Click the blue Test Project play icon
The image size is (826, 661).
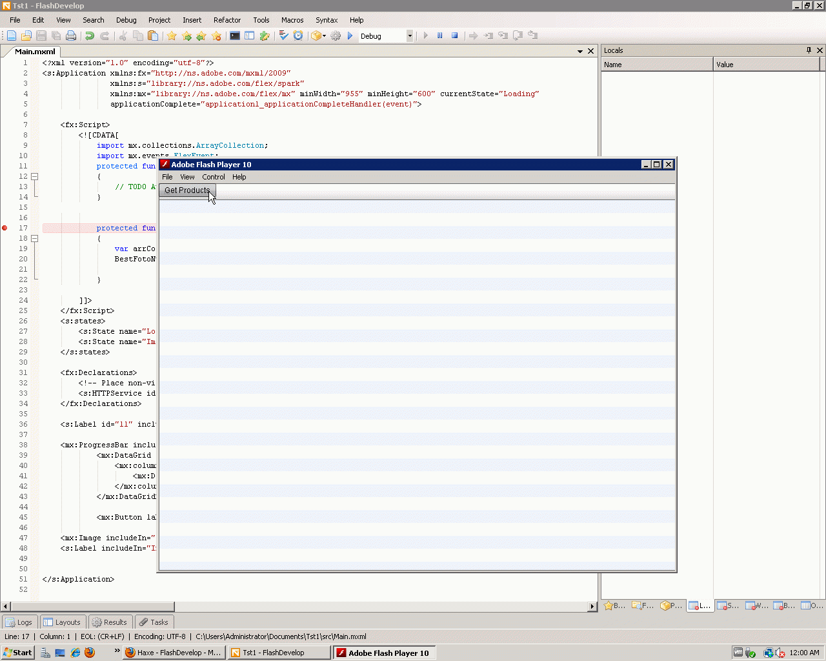click(x=350, y=36)
